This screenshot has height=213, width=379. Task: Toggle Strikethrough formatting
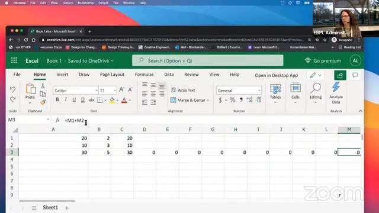(91, 100)
